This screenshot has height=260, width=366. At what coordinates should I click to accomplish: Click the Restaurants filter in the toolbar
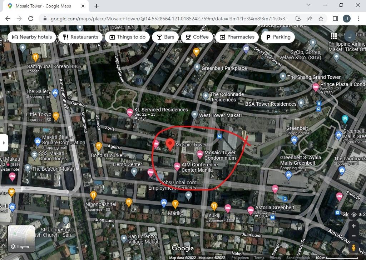80,37
